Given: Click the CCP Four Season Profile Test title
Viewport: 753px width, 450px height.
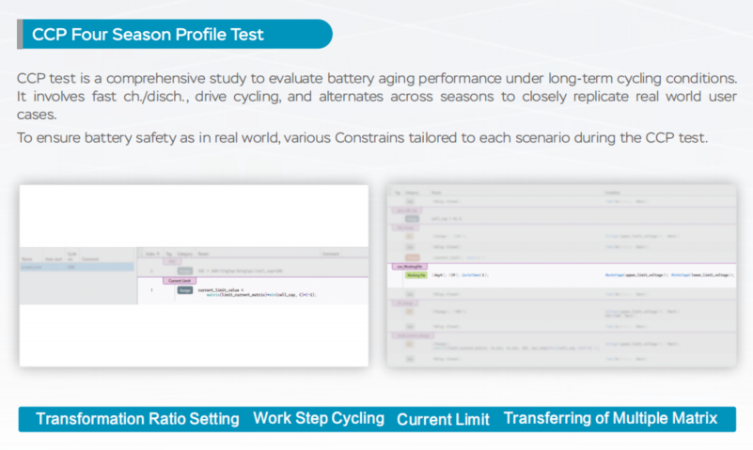Looking at the screenshot, I should [148, 35].
